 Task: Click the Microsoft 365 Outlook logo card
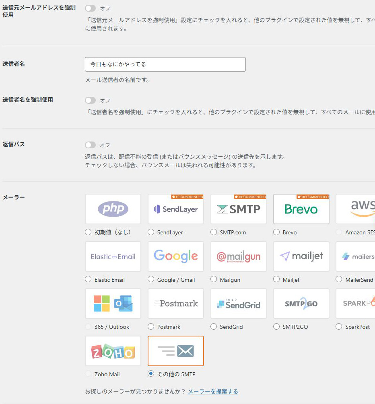tap(113, 304)
